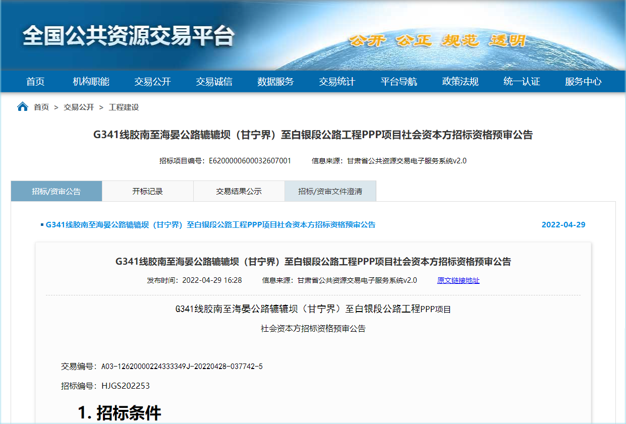Click 统一认证 in the top menu

pyautogui.click(x=522, y=82)
